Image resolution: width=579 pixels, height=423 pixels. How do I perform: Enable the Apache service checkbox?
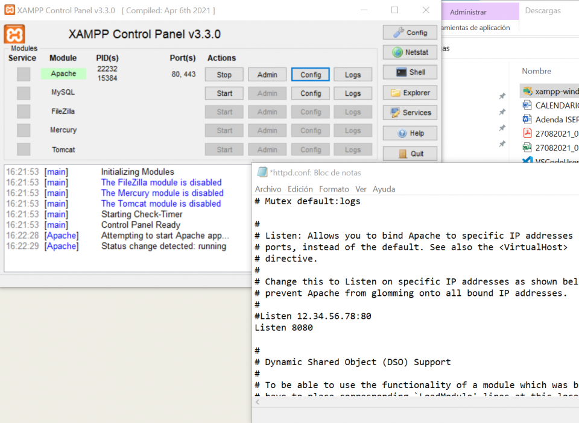click(23, 74)
